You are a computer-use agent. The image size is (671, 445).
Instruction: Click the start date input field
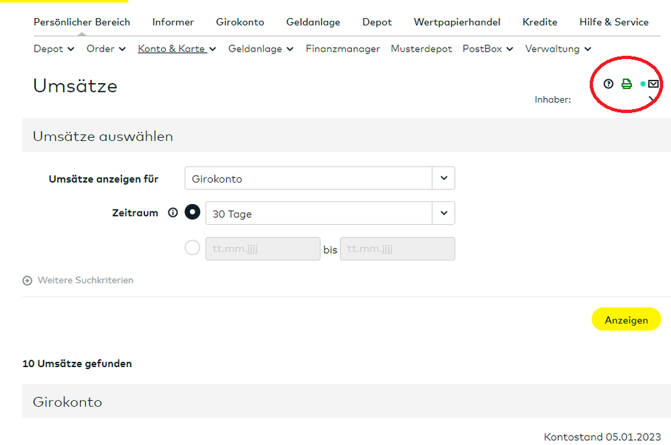(263, 249)
